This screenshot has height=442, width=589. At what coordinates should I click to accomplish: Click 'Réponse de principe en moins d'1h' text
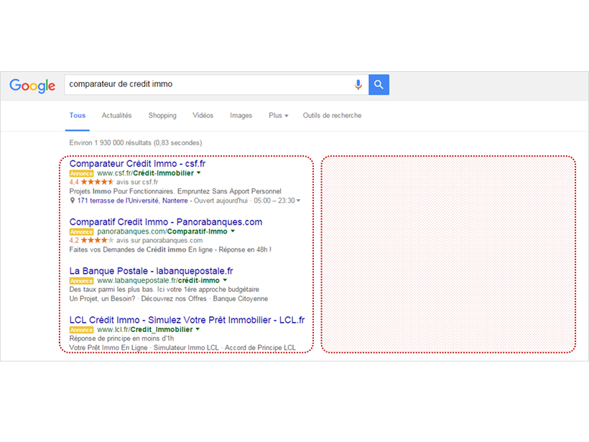(121, 339)
